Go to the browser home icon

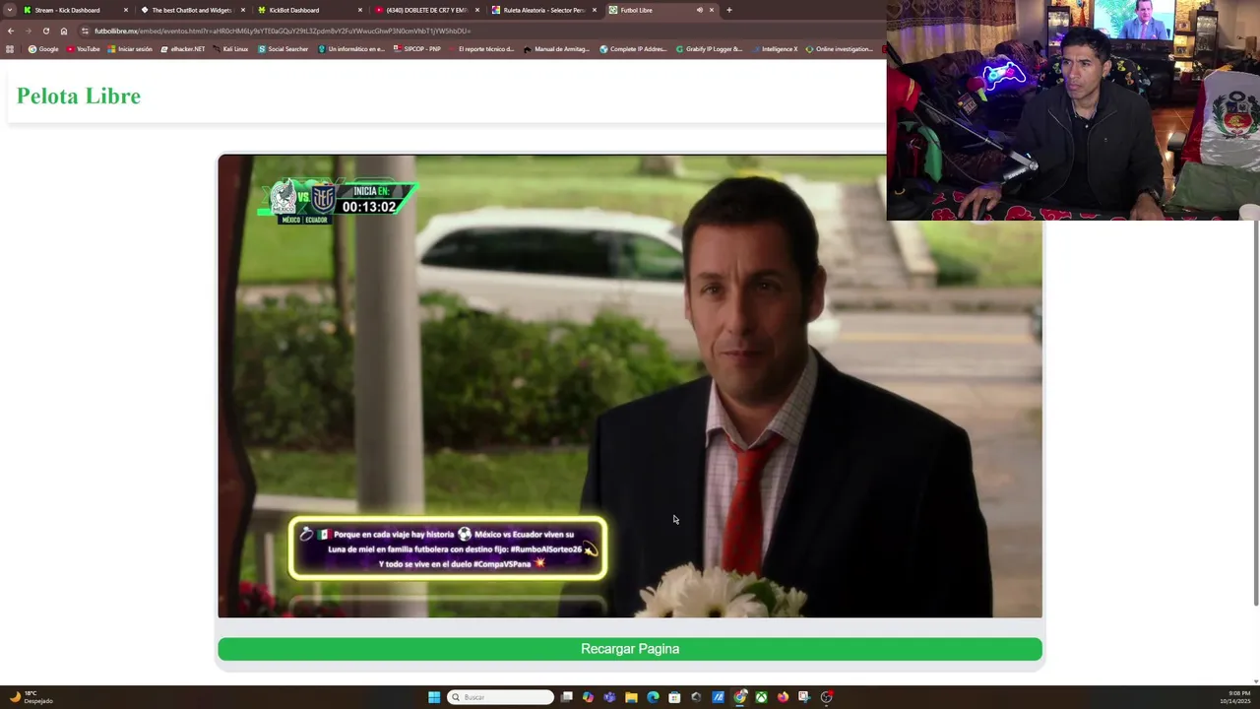[x=64, y=31]
